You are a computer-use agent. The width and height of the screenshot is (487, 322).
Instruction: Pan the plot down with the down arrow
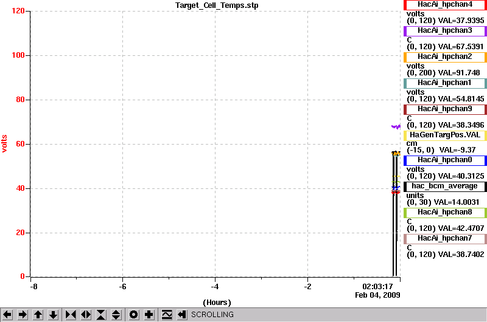[53, 315]
